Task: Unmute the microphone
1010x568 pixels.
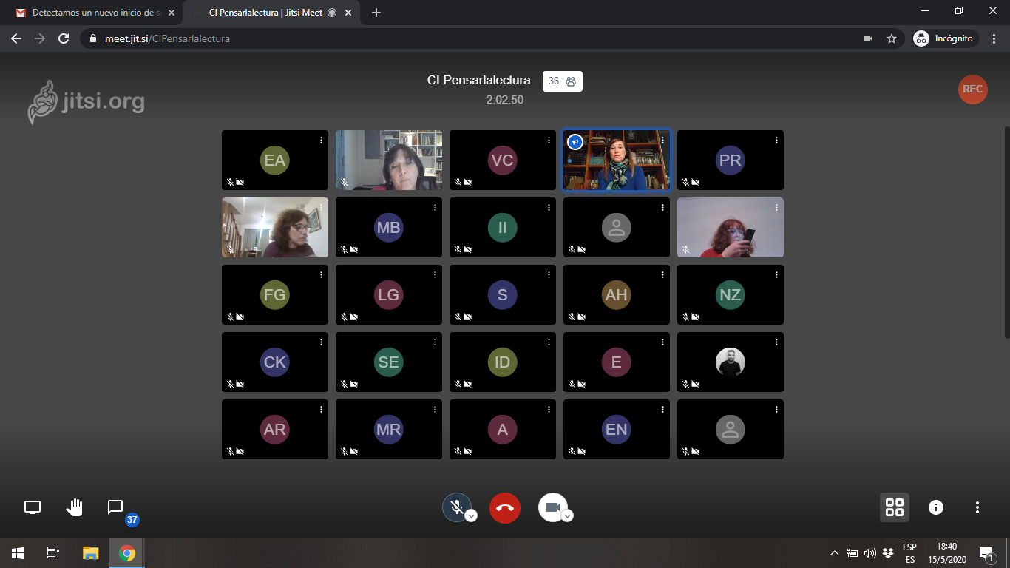Action: 457,507
